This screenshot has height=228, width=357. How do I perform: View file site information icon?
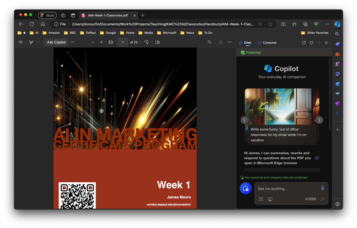(x=56, y=24)
